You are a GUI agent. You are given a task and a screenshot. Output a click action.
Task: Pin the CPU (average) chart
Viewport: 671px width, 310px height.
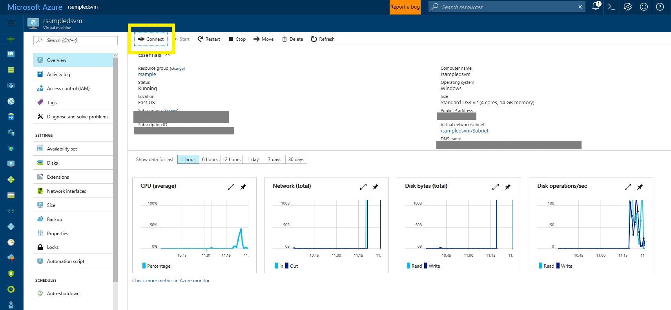pyautogui.click(x=243, y=187)
